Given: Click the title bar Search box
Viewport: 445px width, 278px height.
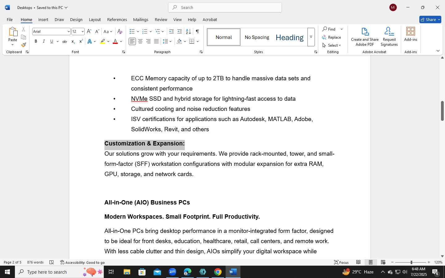Looking at the screenshot, I should 225,7.
